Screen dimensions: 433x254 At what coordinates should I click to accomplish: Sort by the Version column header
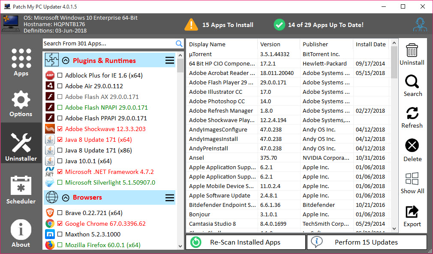pos(279,44)
